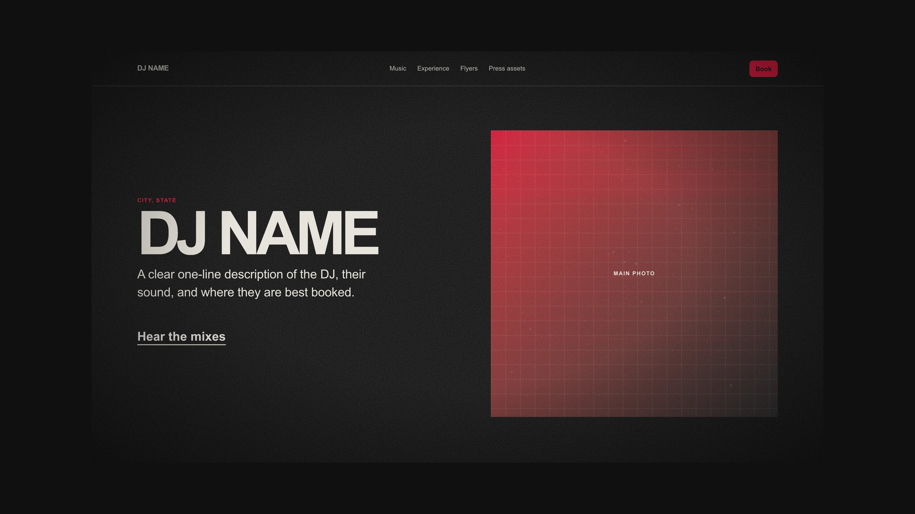This screenshot has width=915, height=514.
Task: Click the CITY, STATE label
Action: [x=157, y=200]
